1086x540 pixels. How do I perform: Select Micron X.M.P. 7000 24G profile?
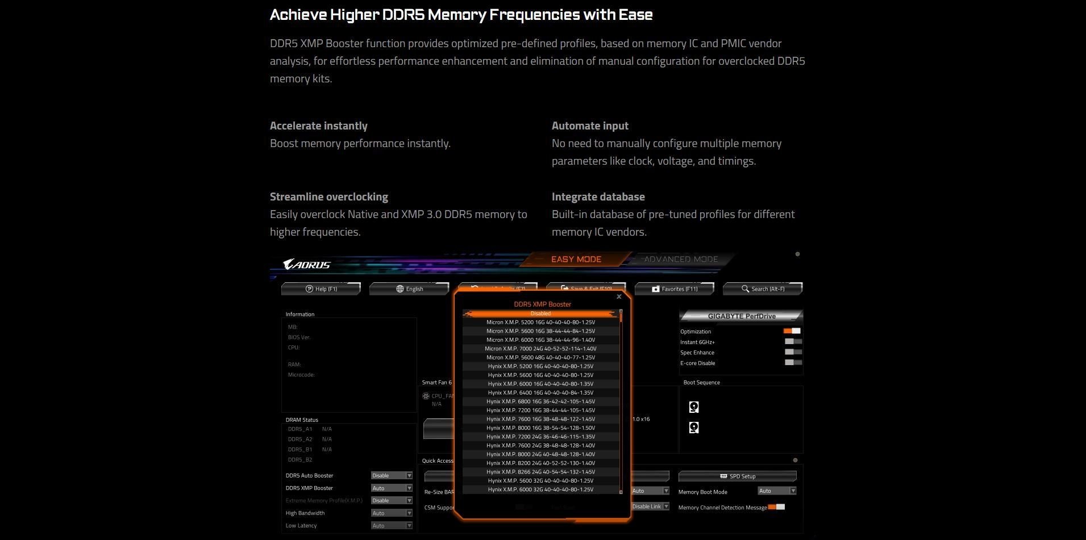tap(540, 349)
